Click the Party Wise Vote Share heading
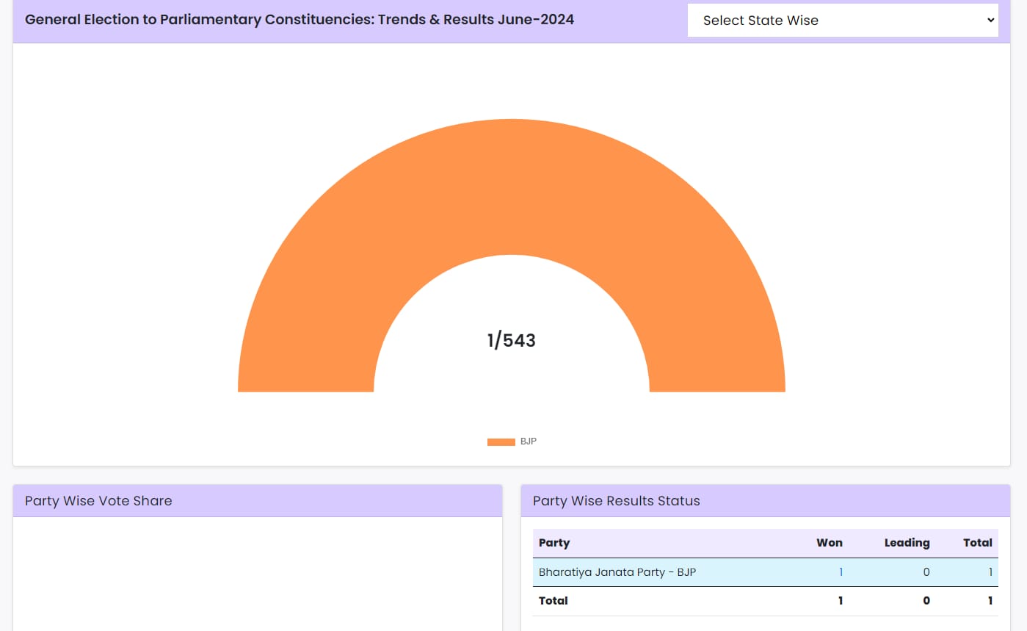1027x631 pixels. pos(98,501)
